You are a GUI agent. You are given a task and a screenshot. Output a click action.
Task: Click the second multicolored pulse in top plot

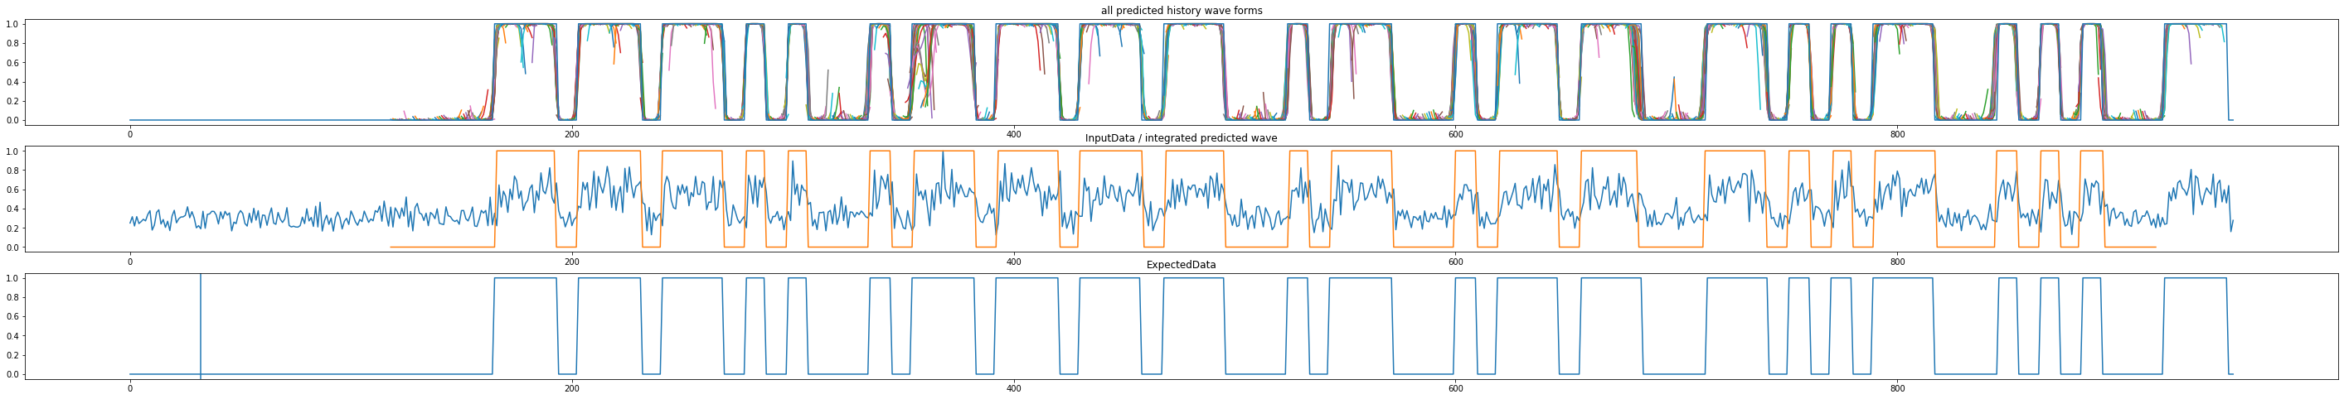(x=609, y=25)
